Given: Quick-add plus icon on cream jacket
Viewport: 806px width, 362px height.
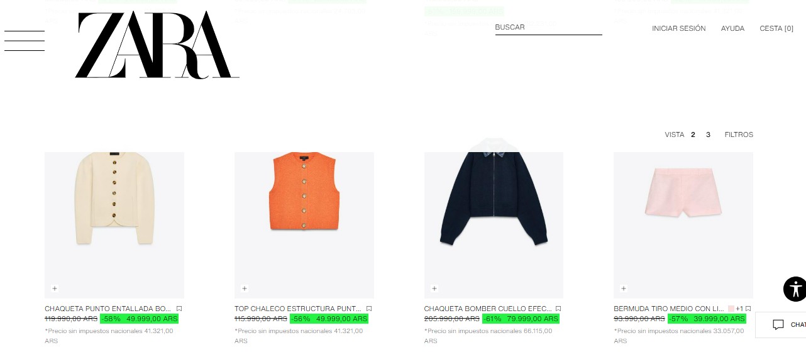Looking at the screenshot, I should point(55,288).
